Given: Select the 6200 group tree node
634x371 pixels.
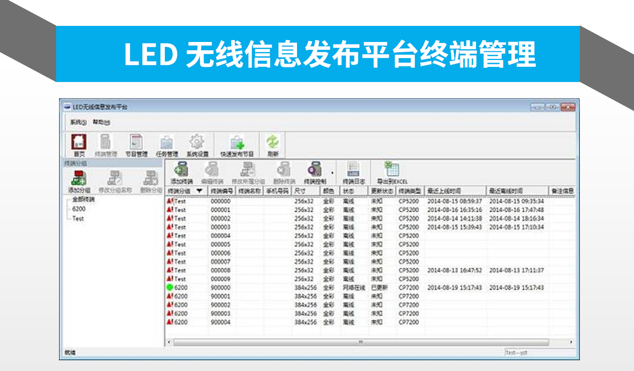Looking at the screenshot, I should [79, 209].
